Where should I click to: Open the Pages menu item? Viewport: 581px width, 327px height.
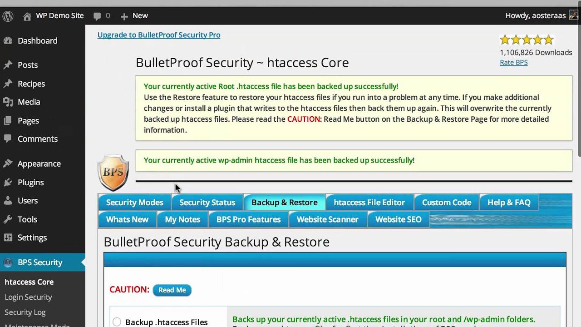pyautogui.click(x=28, y=120)
